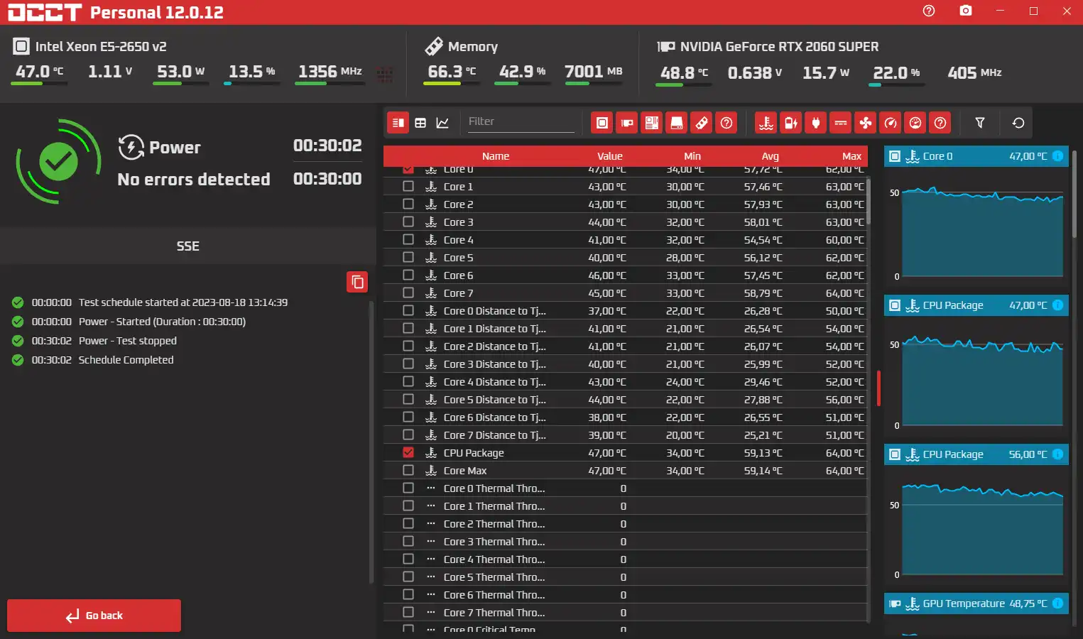Toggle the CPU hardware filter icon

(x=602, y=123)
